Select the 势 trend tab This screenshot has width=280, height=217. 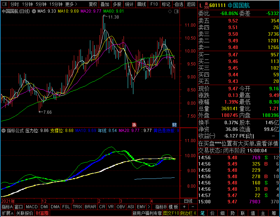click(232, 213)
